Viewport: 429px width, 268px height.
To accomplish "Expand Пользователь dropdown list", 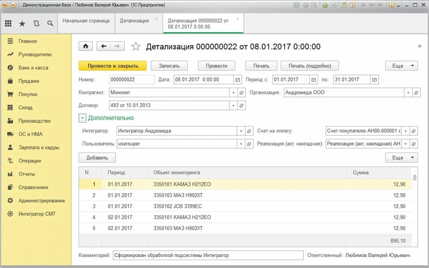I will point(241,144).
